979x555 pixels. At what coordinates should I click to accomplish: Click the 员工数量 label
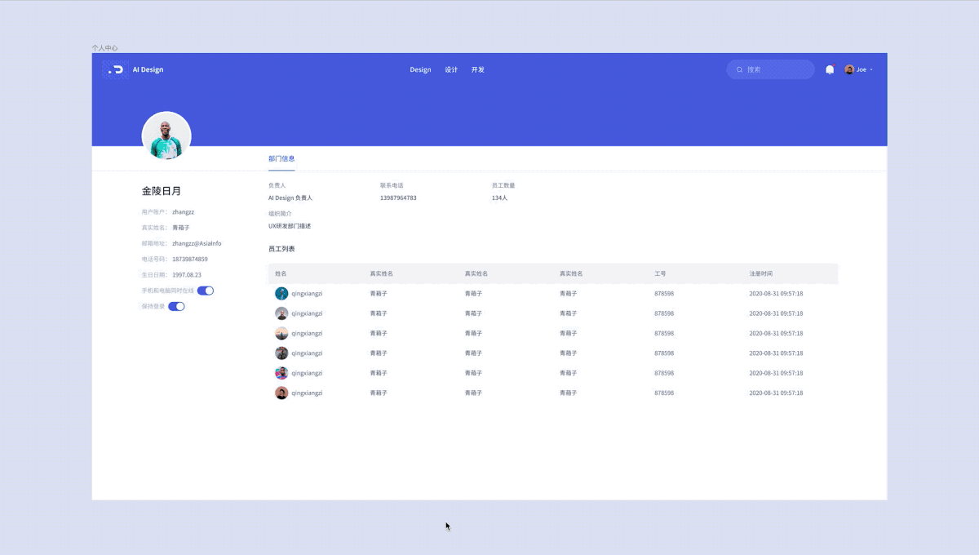503,185
